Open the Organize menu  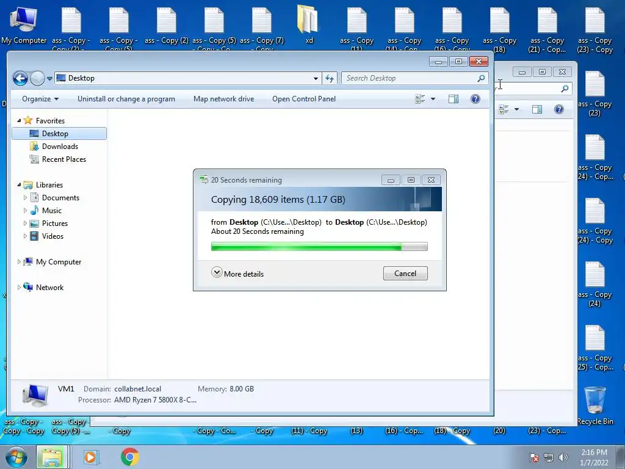tap(40, 99)
